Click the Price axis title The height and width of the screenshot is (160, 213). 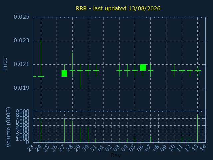click(5, 64)
